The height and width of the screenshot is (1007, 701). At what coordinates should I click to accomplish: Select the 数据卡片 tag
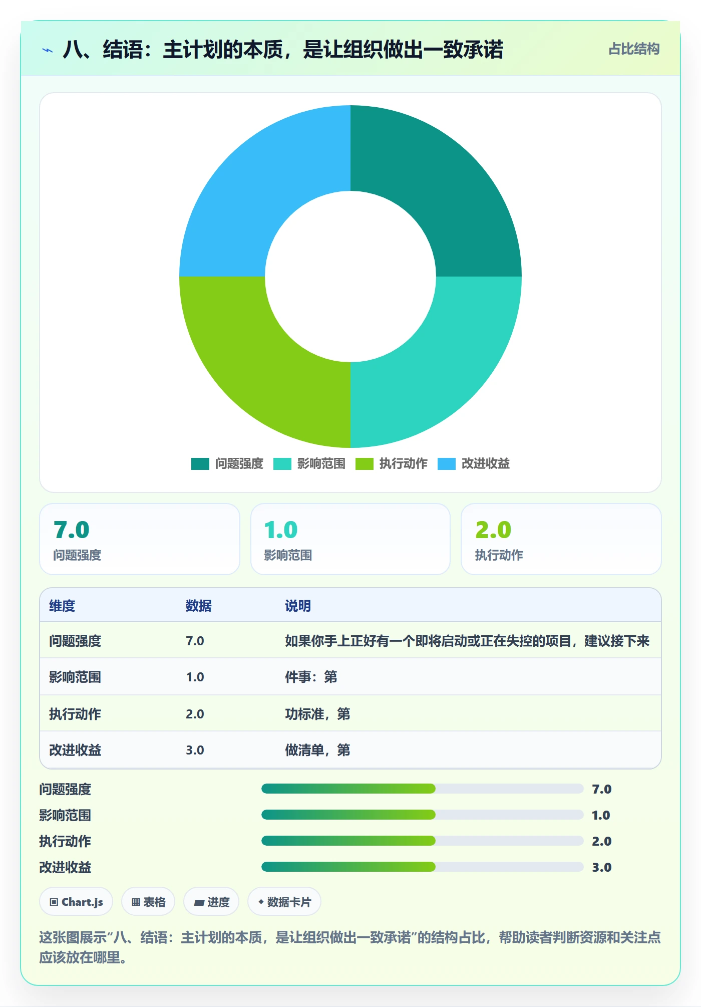point(284,902)
